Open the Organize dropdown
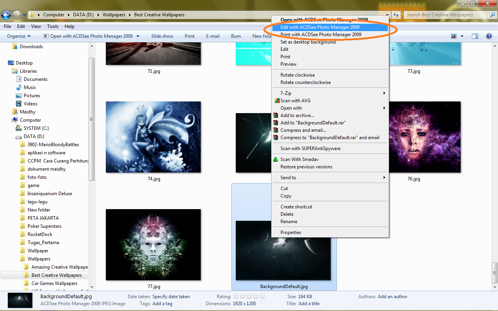 [19, 36]
